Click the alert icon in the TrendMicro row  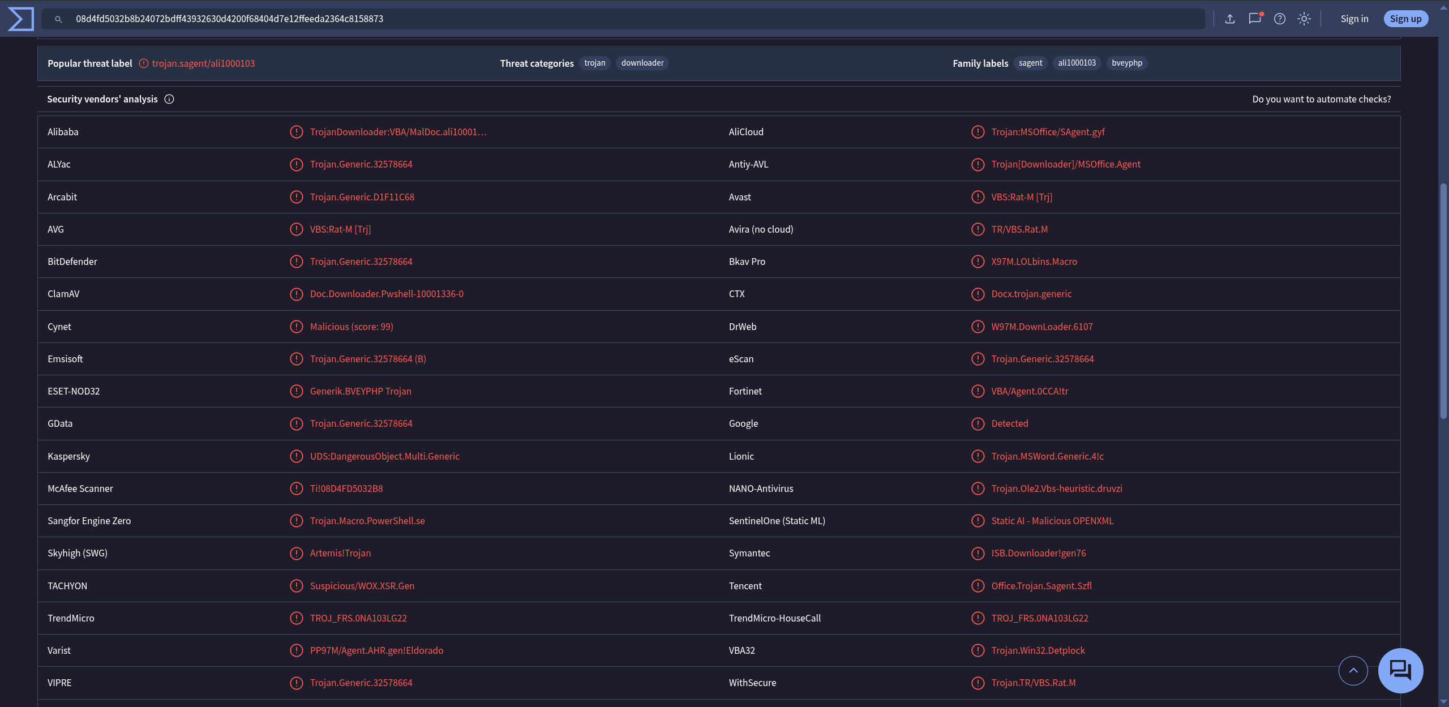(x=297, y=618)
